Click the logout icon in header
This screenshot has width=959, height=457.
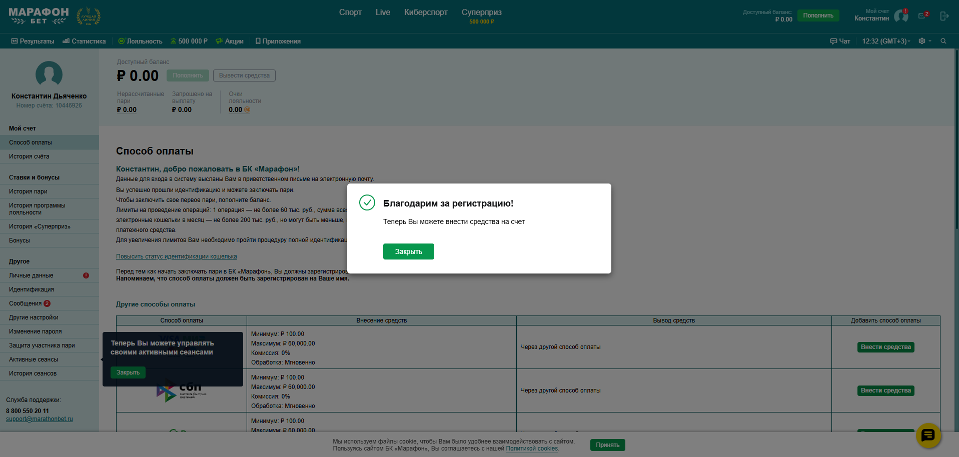tap(944, 16)
